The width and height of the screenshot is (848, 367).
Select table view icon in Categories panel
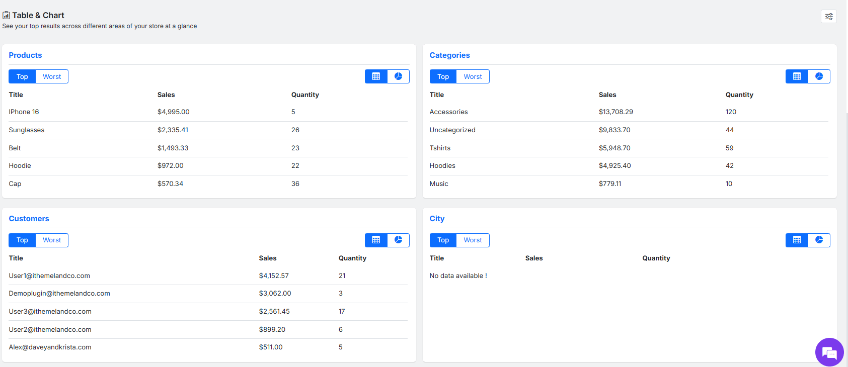pyautogui.click(x=797, y=76)
